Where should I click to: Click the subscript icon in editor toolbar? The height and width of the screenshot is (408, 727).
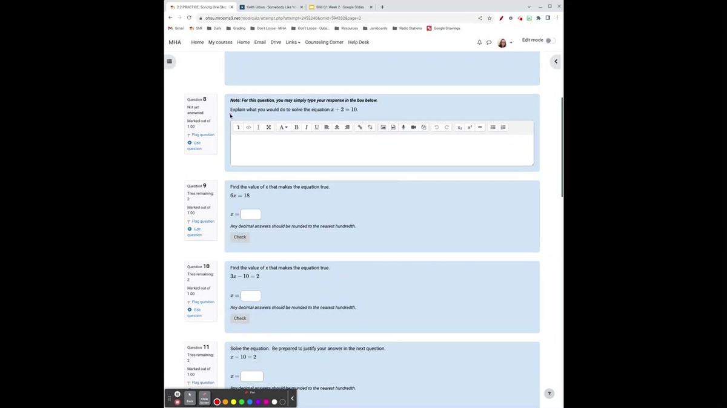click(460, 127)
